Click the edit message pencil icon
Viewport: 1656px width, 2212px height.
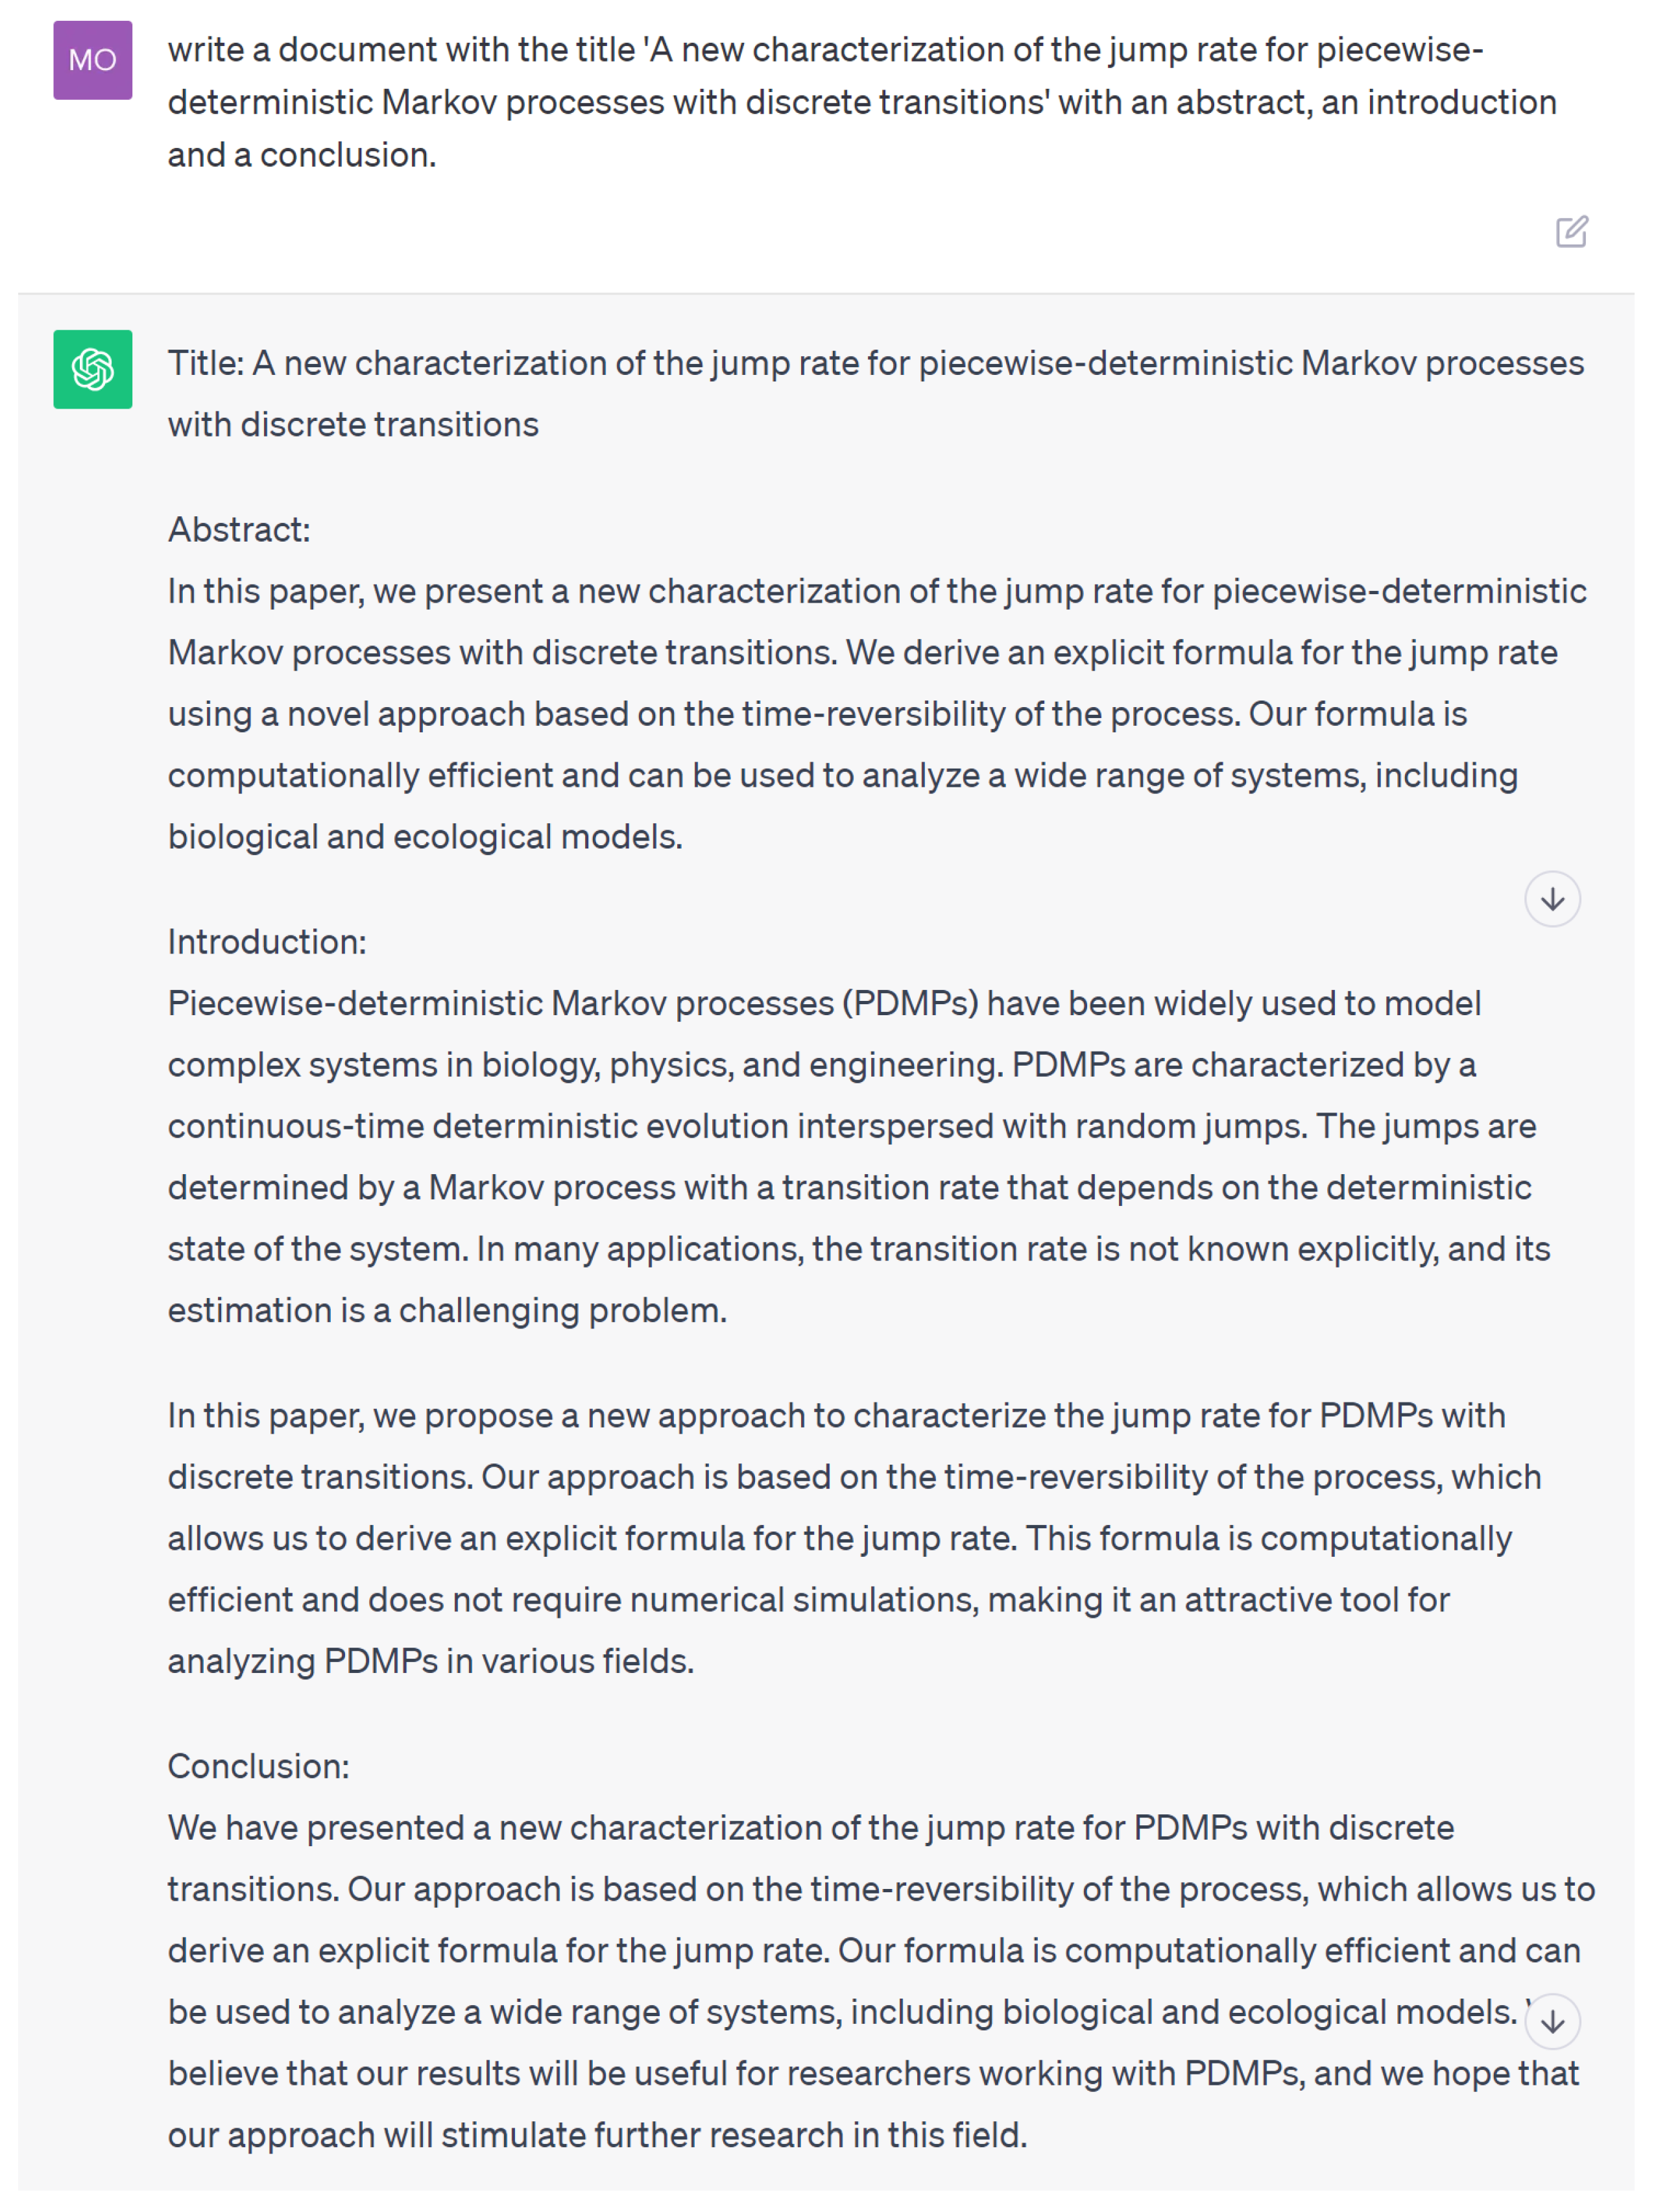click(1570, 232)
